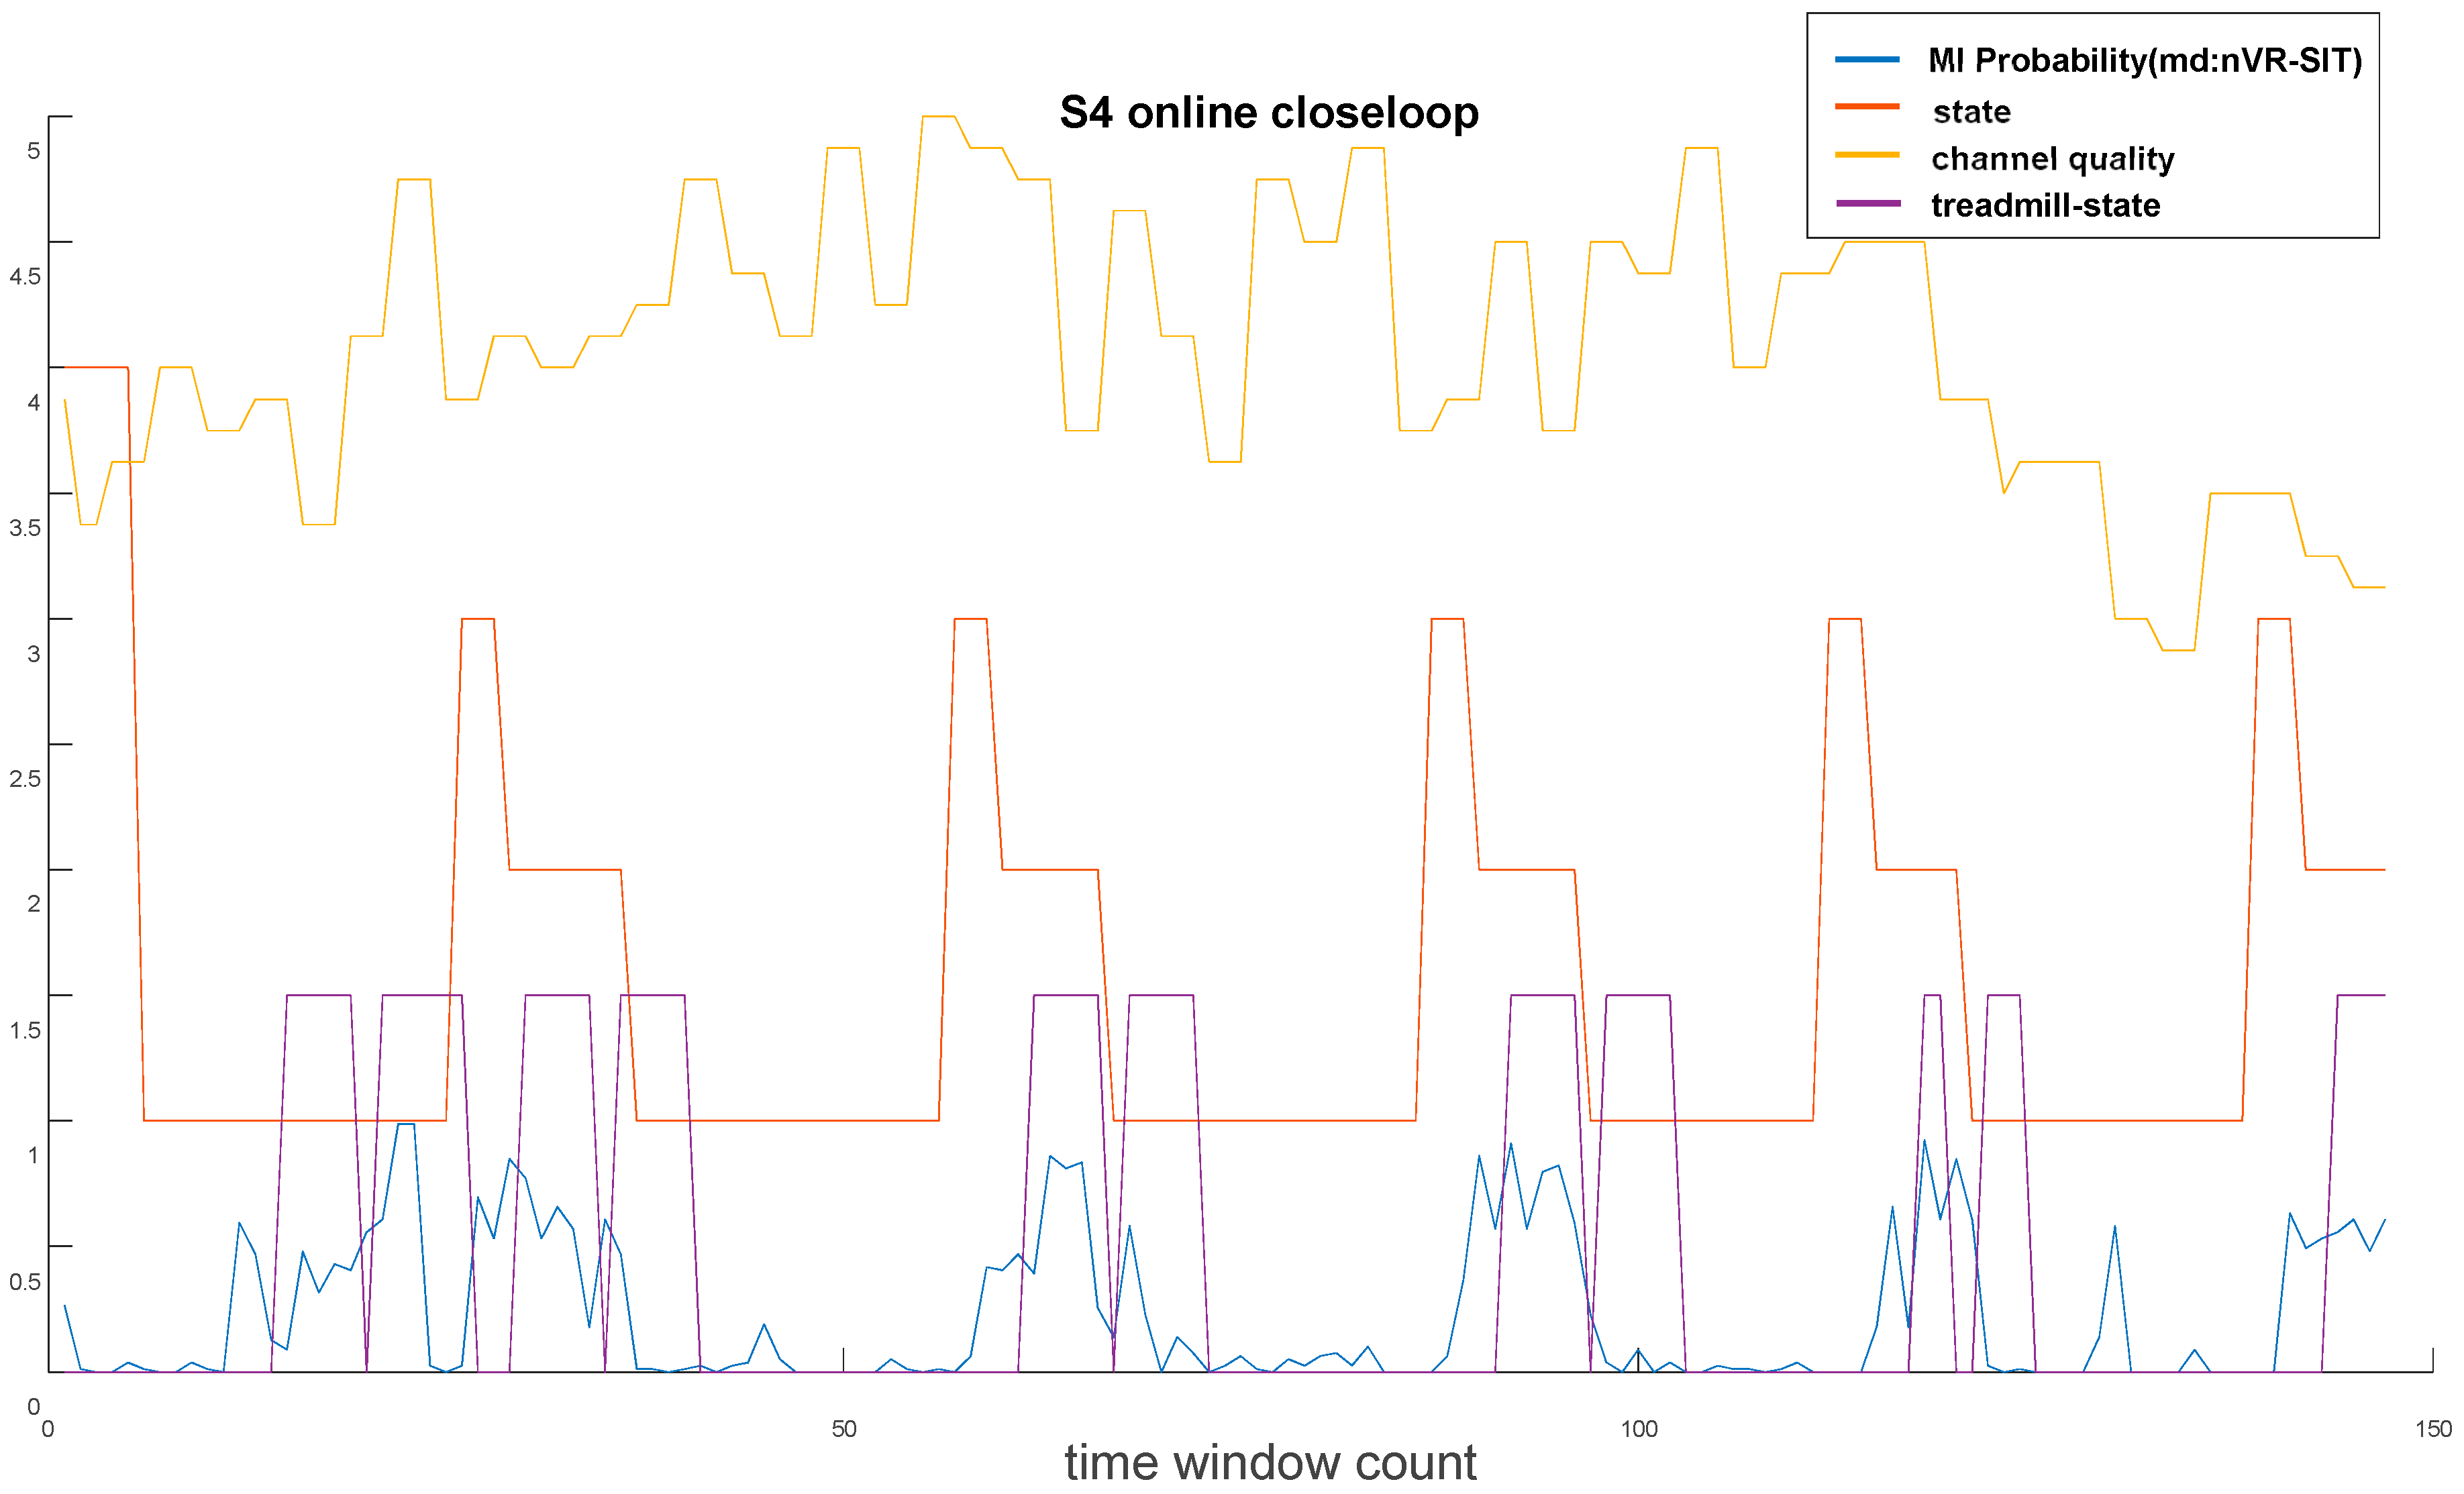Click the y-axis tick label 5
The image size is (2464, 1494).
33,150
